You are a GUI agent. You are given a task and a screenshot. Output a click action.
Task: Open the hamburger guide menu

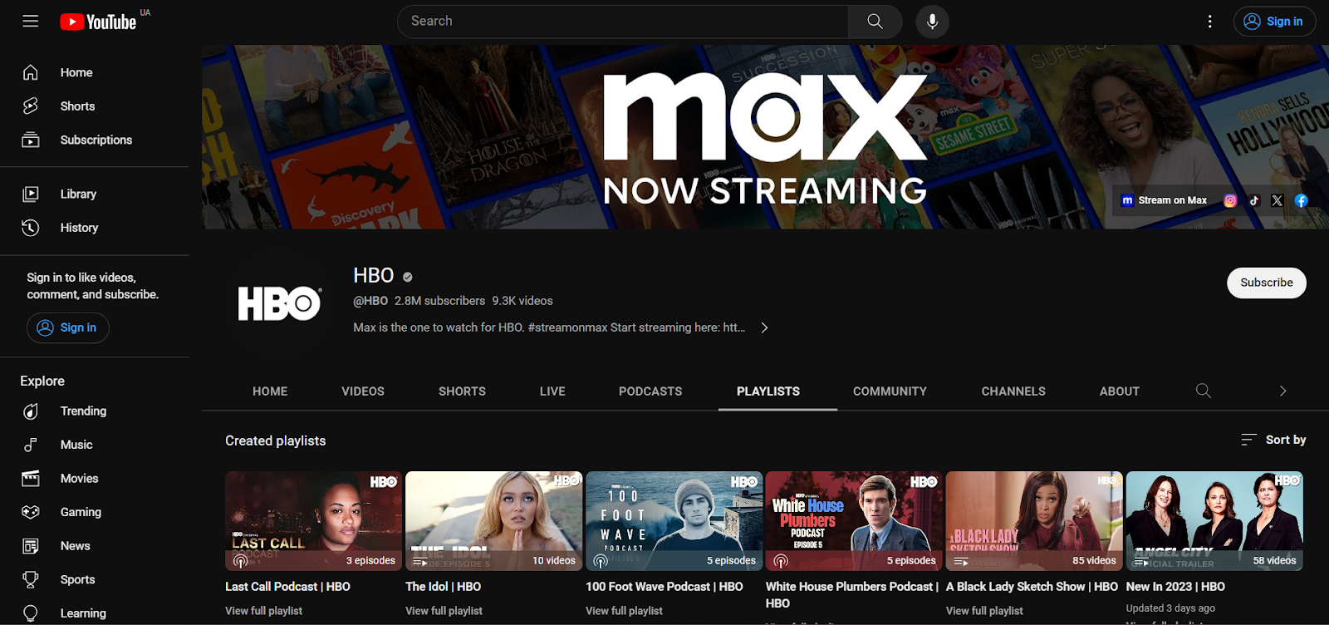(x=31, y=22)
